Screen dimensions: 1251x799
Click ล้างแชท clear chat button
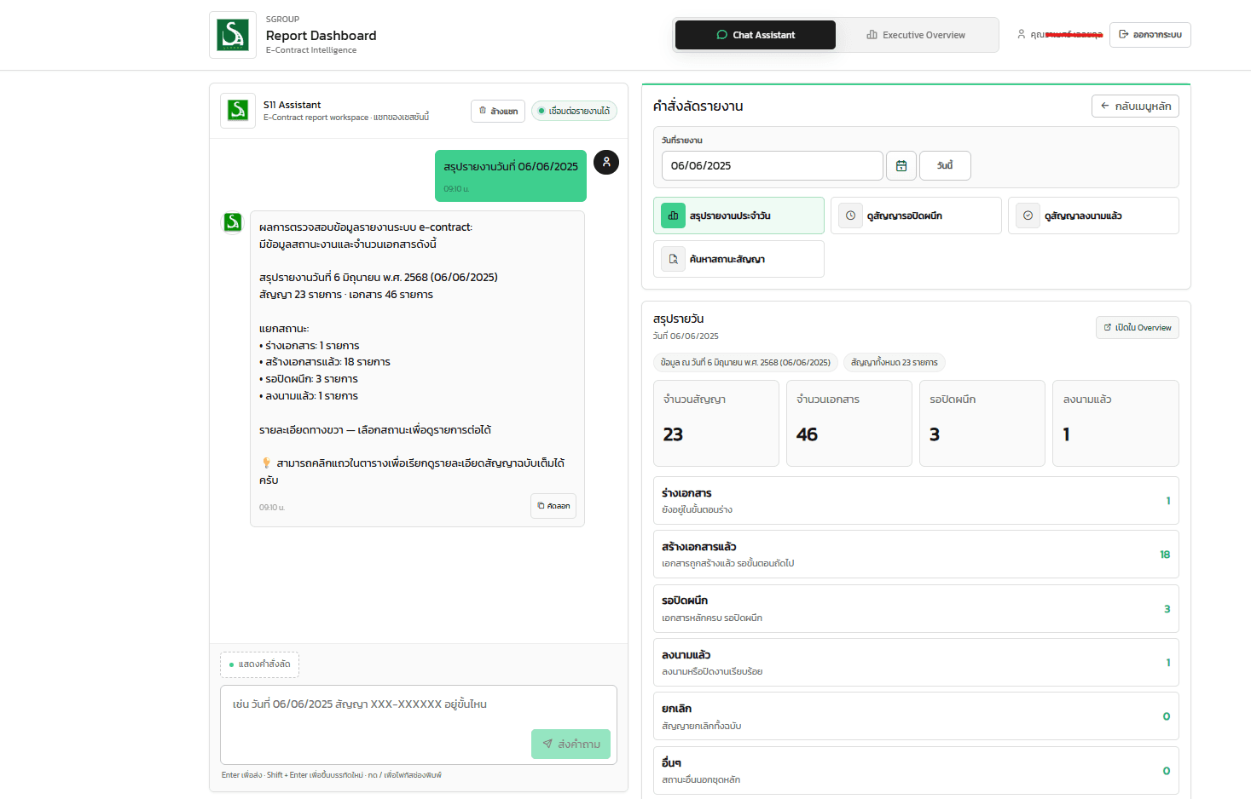(x=498, y=111)
